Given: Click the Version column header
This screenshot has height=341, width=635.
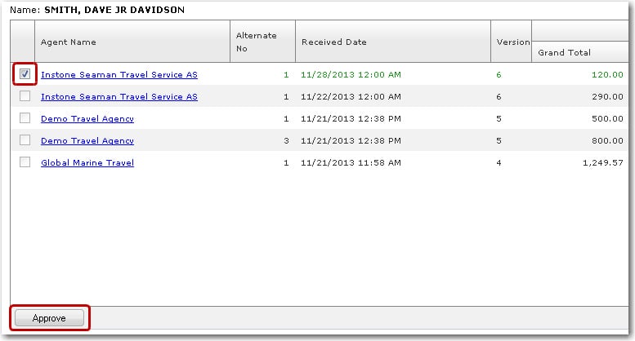Looking at the screenshot, I should pos(512,42).
